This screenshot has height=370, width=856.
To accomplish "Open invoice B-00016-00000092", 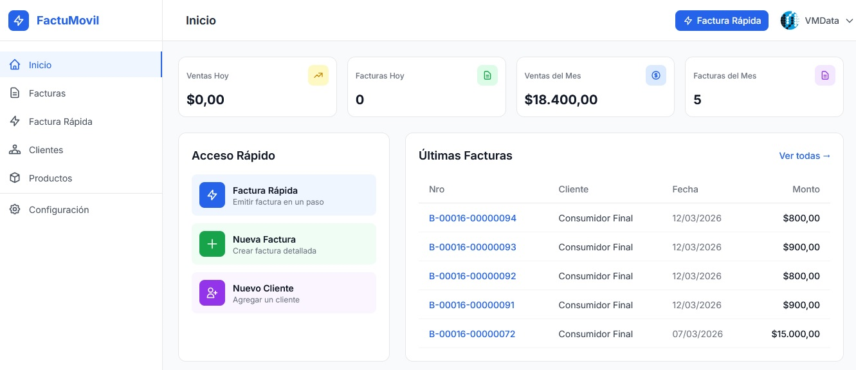I will [x=473, y=276].
